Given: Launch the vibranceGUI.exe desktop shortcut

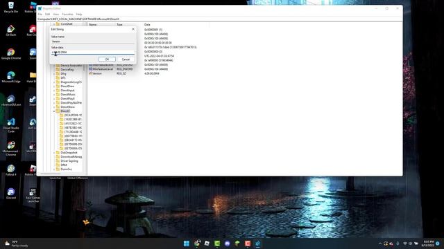Looking at the screenshot, I should coord(11,100).
